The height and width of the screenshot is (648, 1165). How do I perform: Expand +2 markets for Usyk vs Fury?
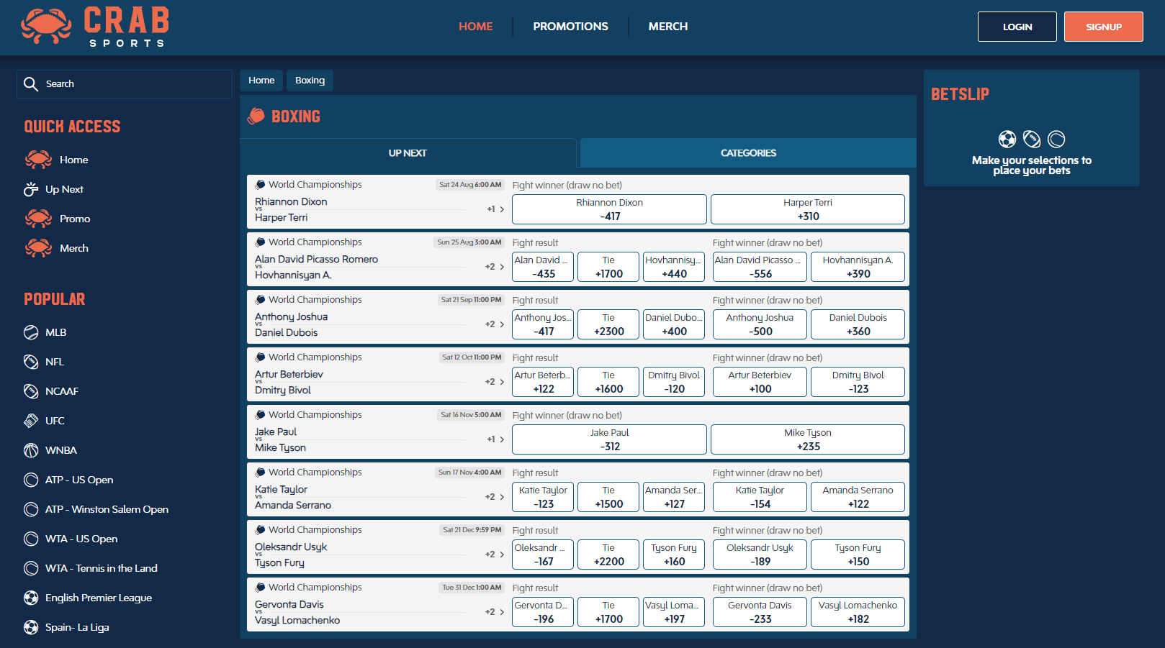(x=495, y=555)
